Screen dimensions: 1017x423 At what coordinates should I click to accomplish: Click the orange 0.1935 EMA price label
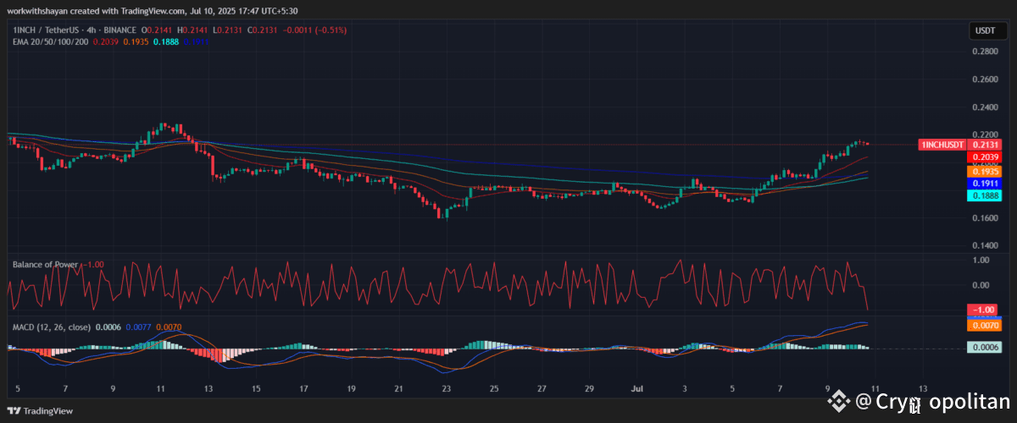point(981,170)
